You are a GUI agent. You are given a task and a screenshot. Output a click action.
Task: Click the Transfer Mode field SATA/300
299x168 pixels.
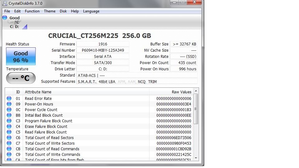pyautogui.click(x=102, y=63)
